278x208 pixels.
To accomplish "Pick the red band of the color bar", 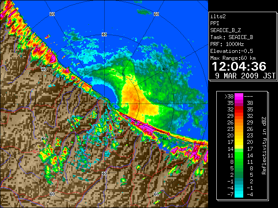I will (239, 110).
